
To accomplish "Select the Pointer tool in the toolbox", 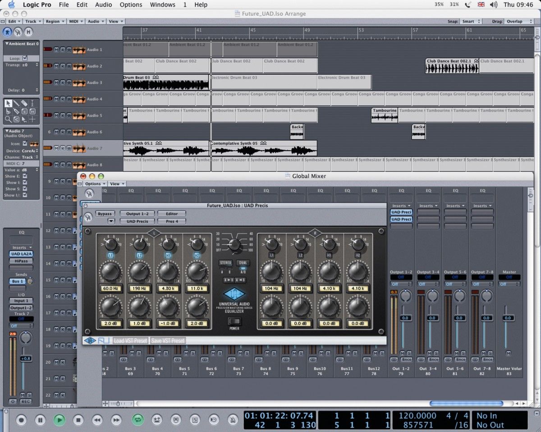I will pyautogui.click(x=8, y=103).
